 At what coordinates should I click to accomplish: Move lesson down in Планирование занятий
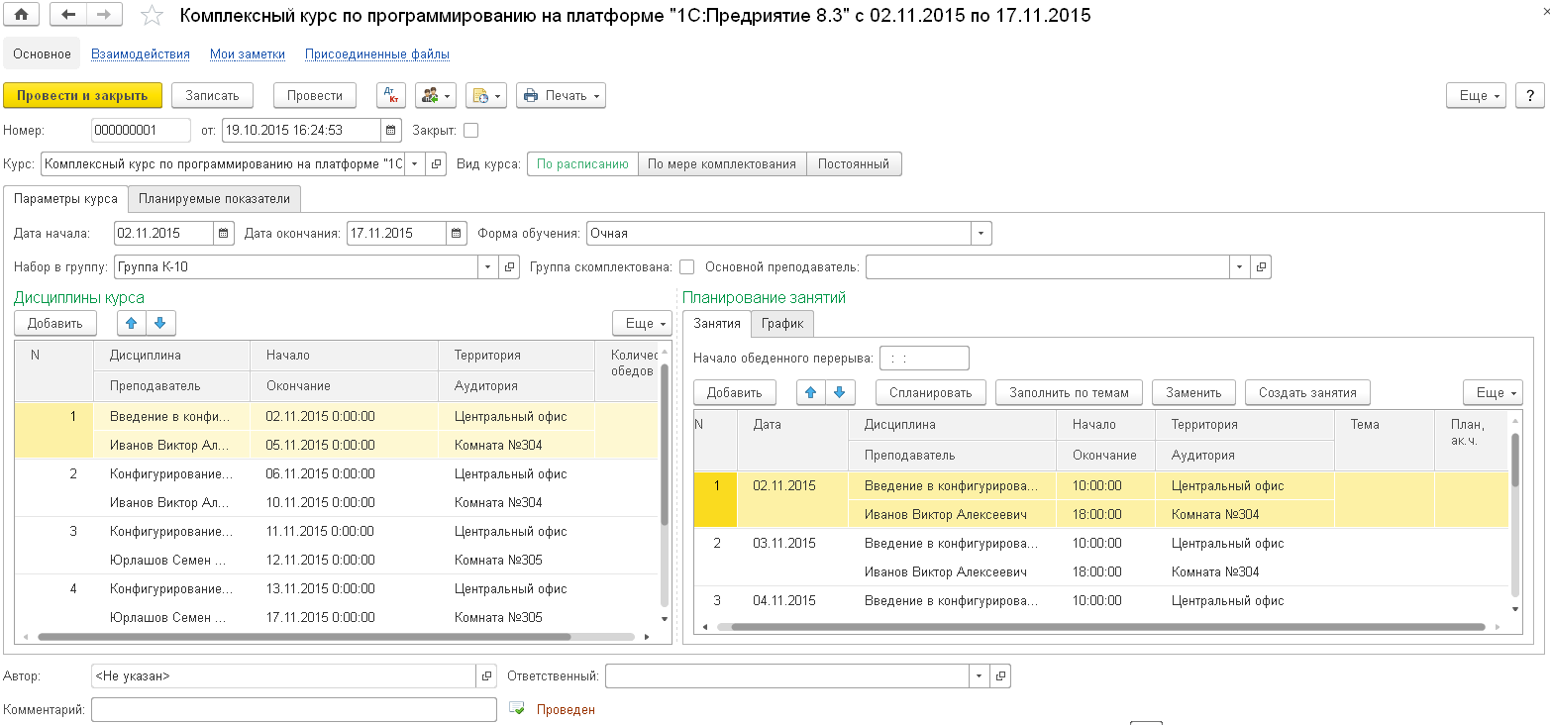coord(840,392)
